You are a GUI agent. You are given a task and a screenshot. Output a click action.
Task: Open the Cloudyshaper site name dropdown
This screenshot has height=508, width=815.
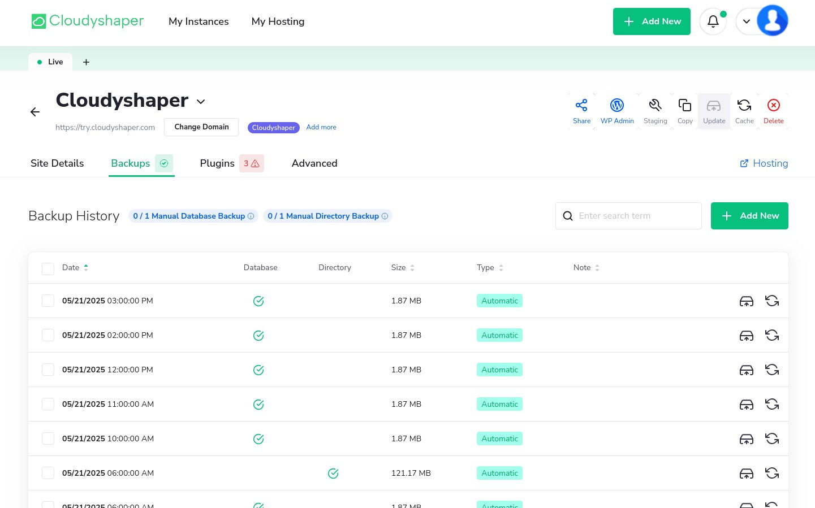201,102
